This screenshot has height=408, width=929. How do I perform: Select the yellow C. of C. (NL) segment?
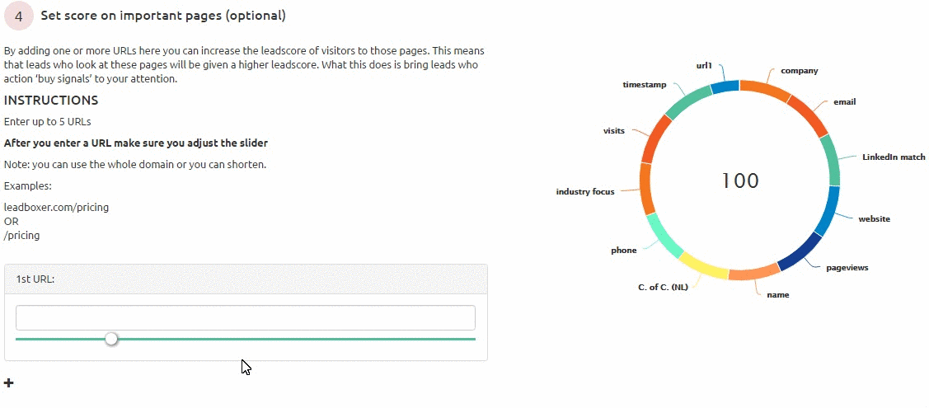(x=703, y=267)
